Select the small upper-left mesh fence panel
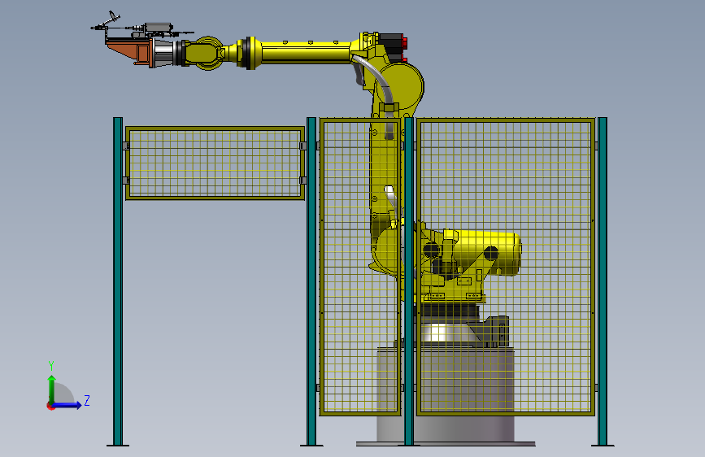 [x=215, y=163]
